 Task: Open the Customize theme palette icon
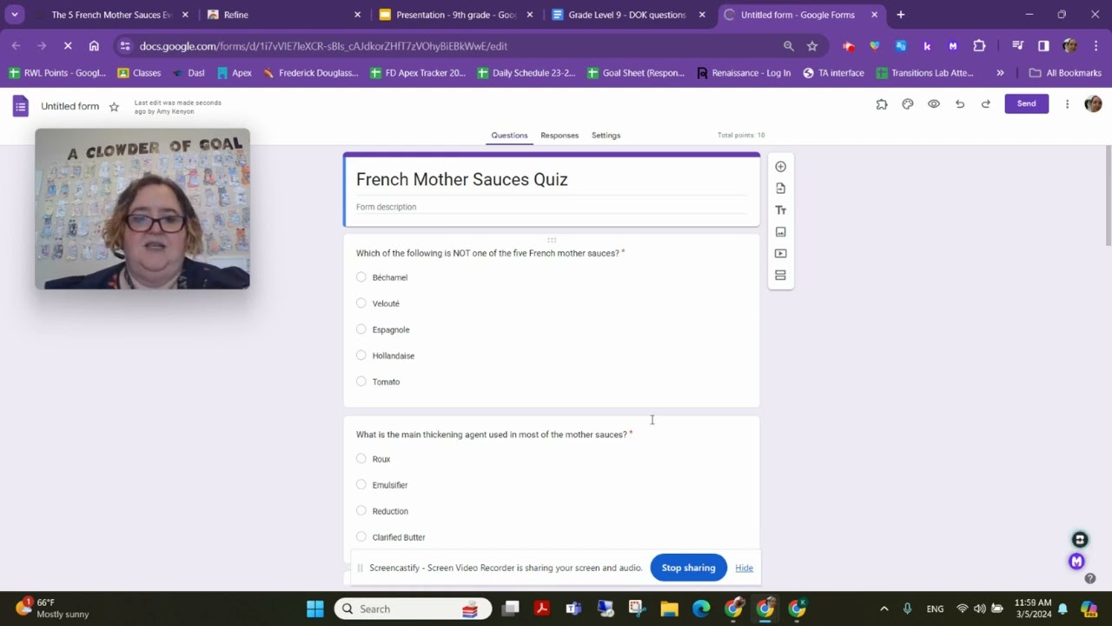point(908,104)
